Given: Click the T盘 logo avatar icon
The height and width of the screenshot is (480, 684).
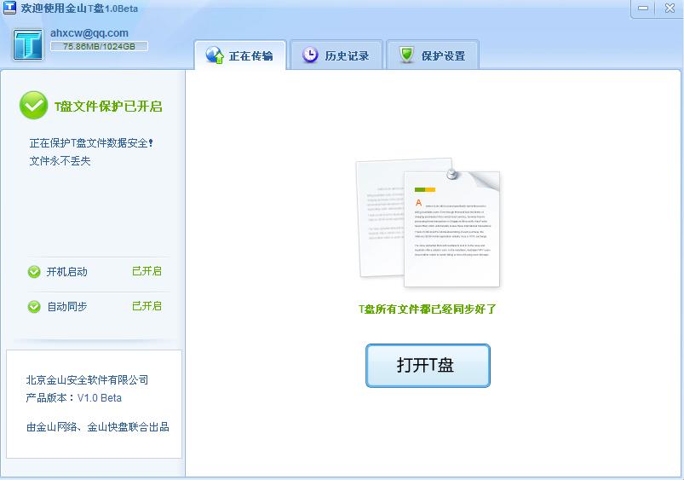Looking at the screenshot, I should [28, 44].
